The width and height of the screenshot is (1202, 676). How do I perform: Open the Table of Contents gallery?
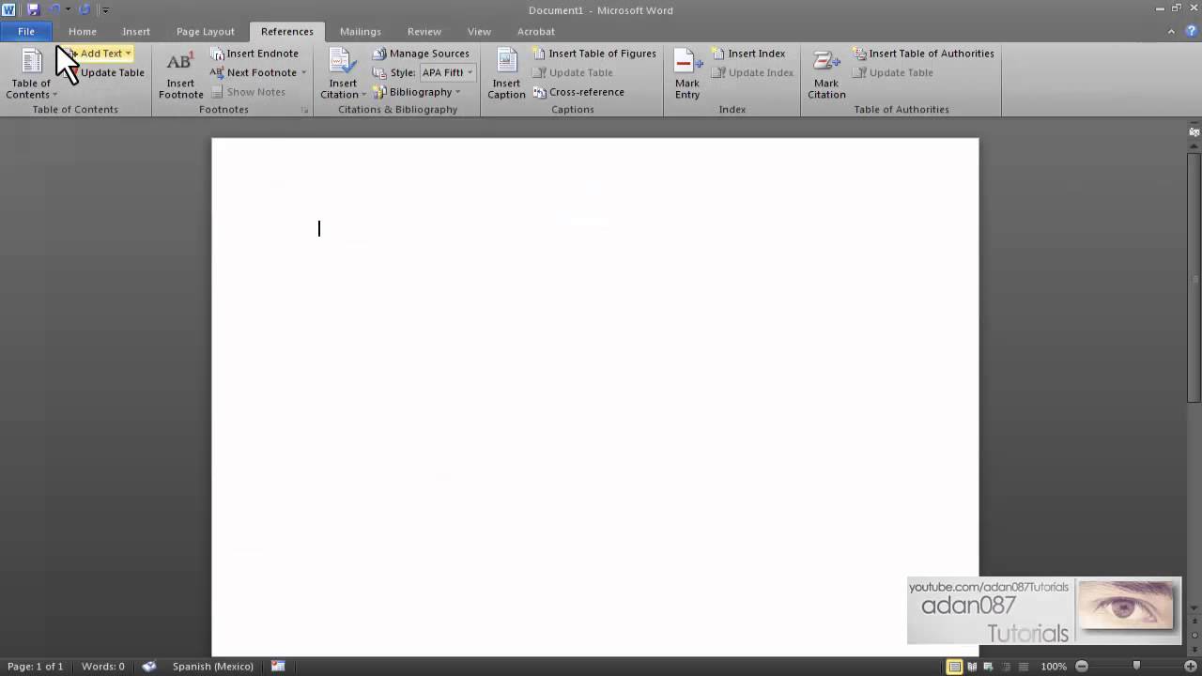31,73
